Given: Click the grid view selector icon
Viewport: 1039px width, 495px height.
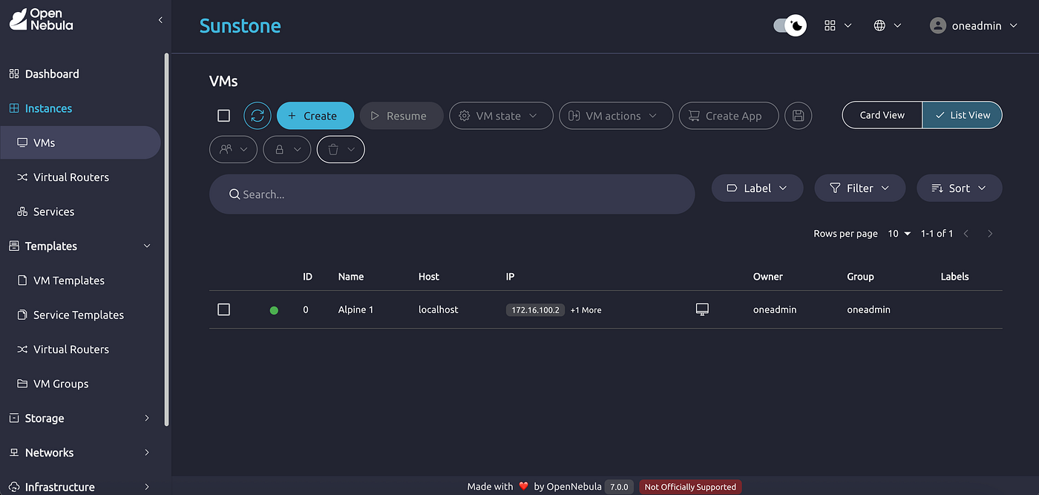Looking at the screenshot, I should (x=830, y=25).
